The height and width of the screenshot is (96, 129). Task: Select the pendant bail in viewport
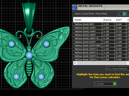tap(29, 17)
